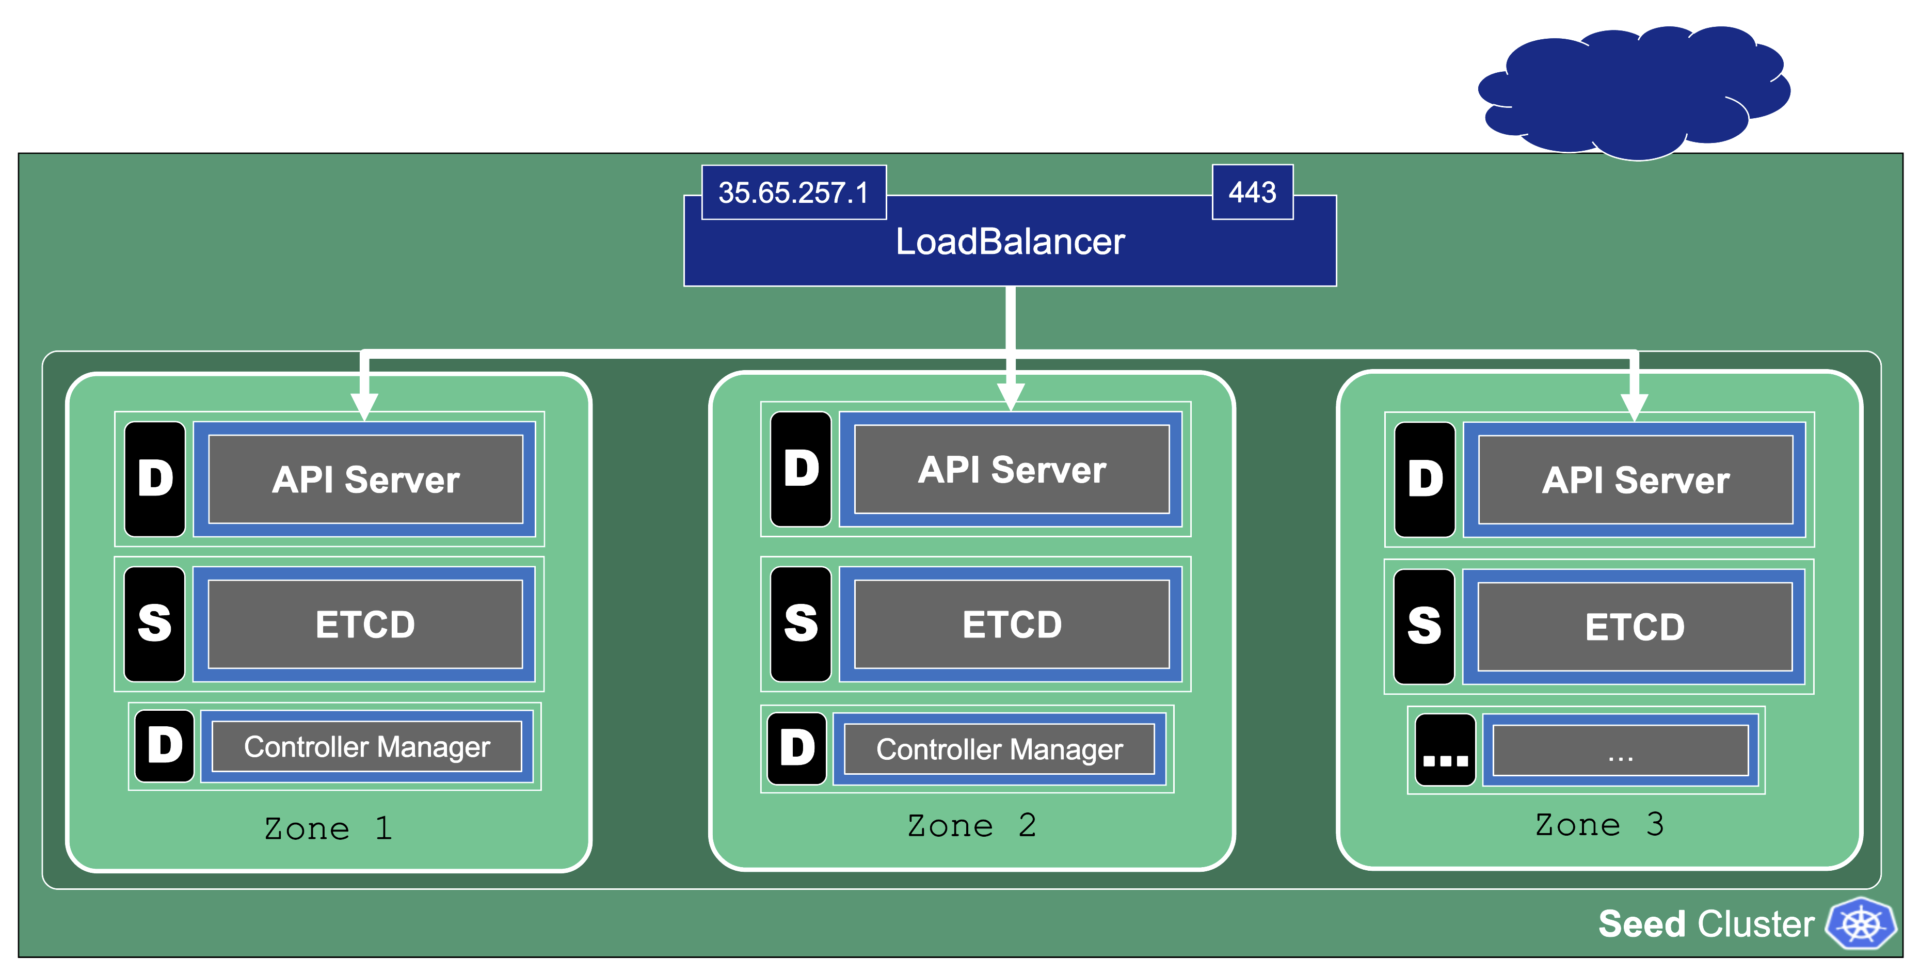Viewport: 1920px width, 974px height.
Task: Select the ETCD box in Zone 2
Action: coord(1012,624)
